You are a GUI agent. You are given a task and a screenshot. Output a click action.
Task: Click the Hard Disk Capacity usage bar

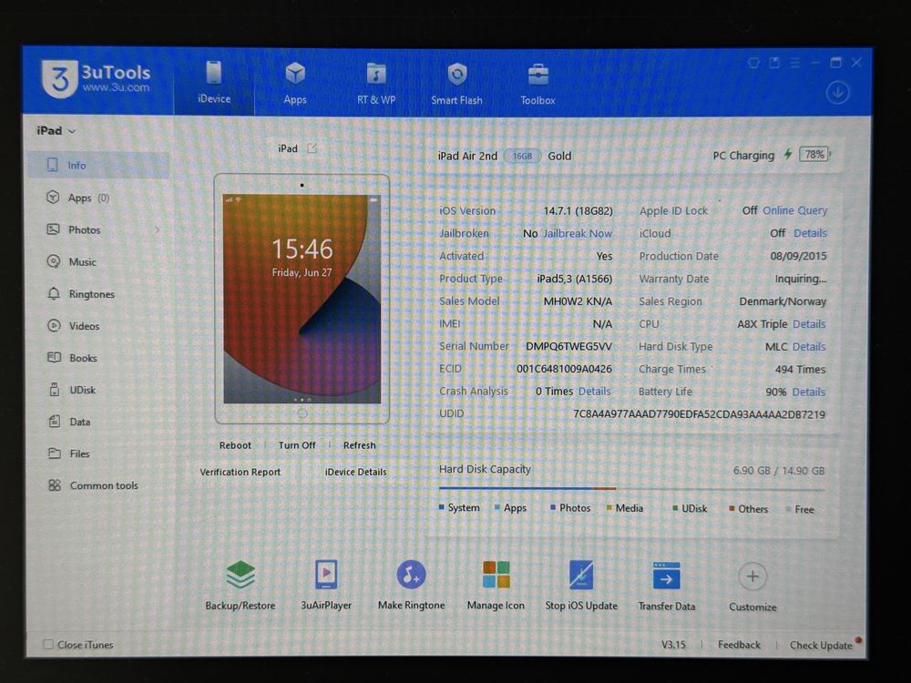(x=631, y=489)
